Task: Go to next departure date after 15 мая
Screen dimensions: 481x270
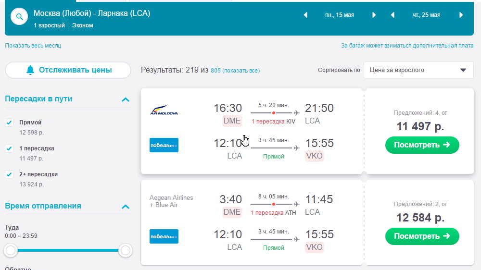Action: coord(374,15)
